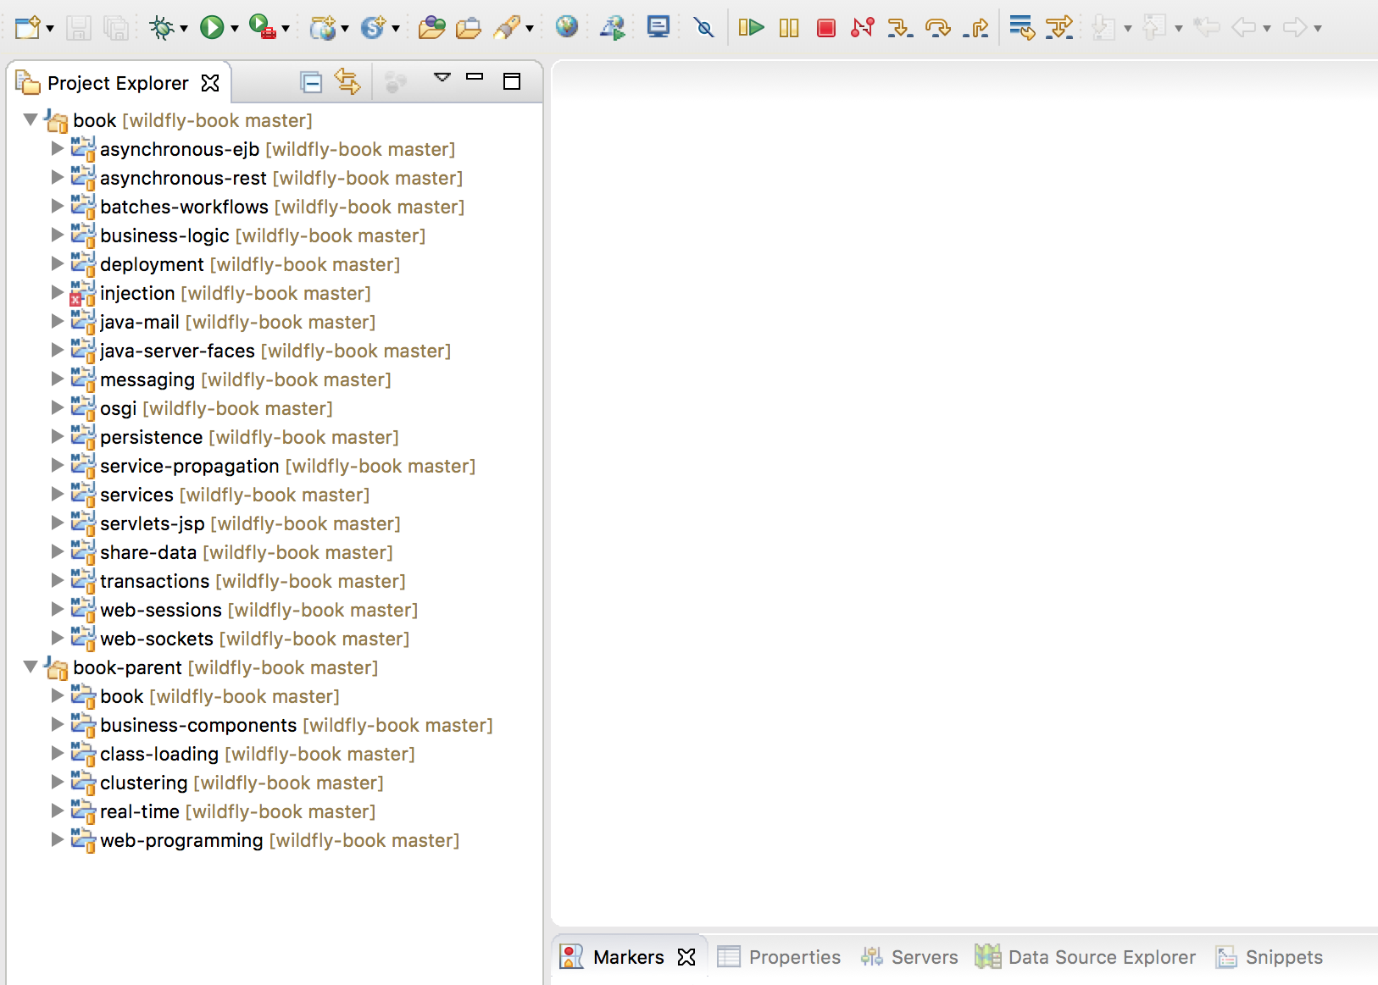Viewport: 1378px width, 985px height.
Task: Expand the injection module with error
Action: click(x=58, y=292)
